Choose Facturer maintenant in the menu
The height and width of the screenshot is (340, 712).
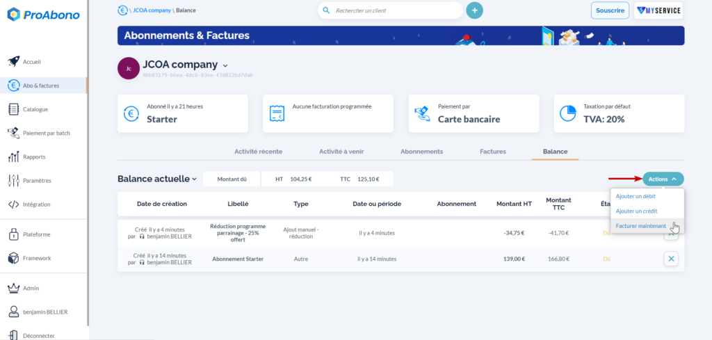[641, 225]
